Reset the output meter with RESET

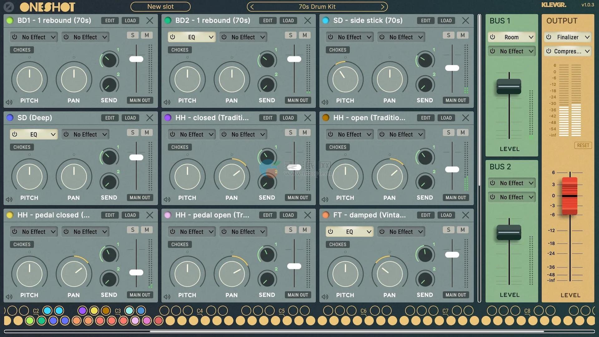583,145
